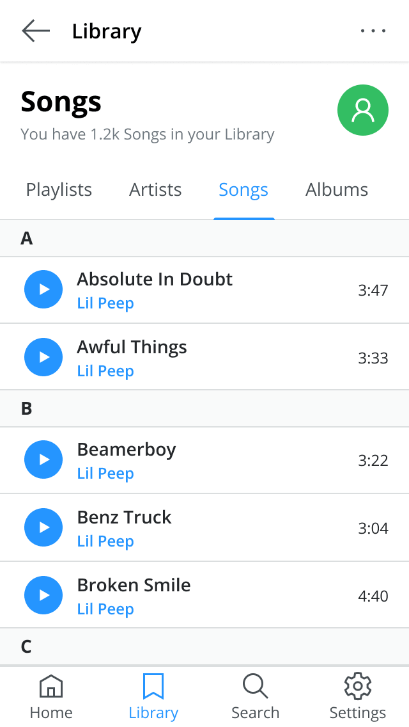409x727 pixels.
Task: Jump to section header B
Action: (27, 408)
